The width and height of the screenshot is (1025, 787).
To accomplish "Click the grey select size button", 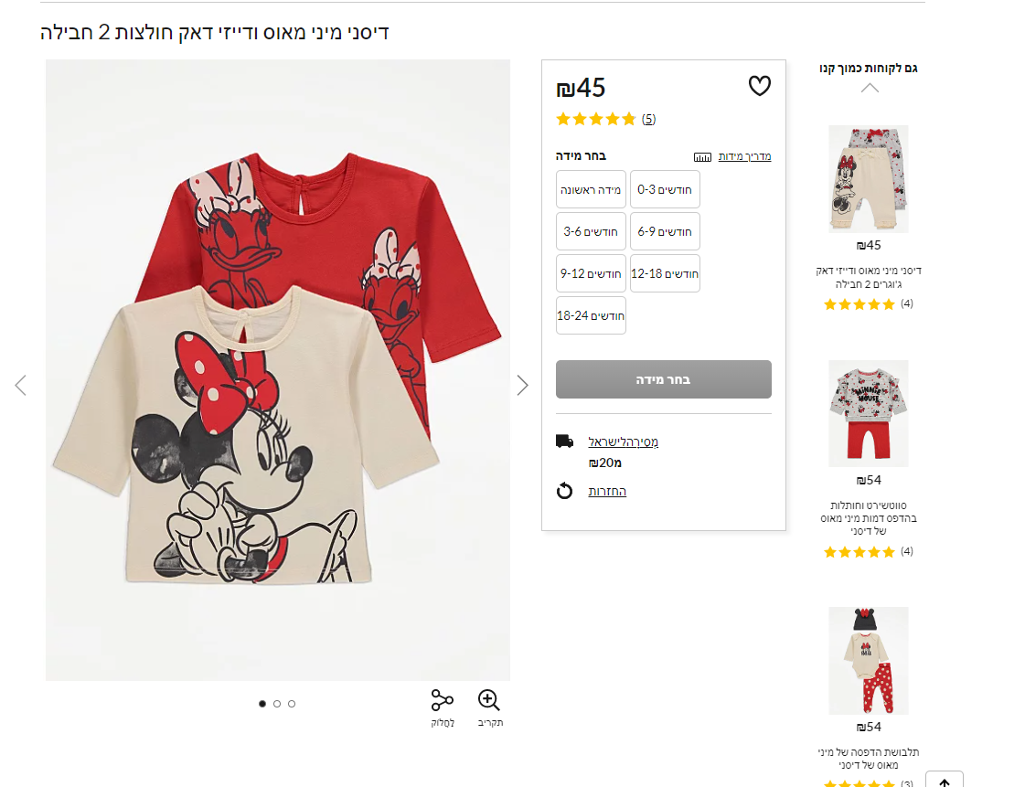I will [664, 379].
